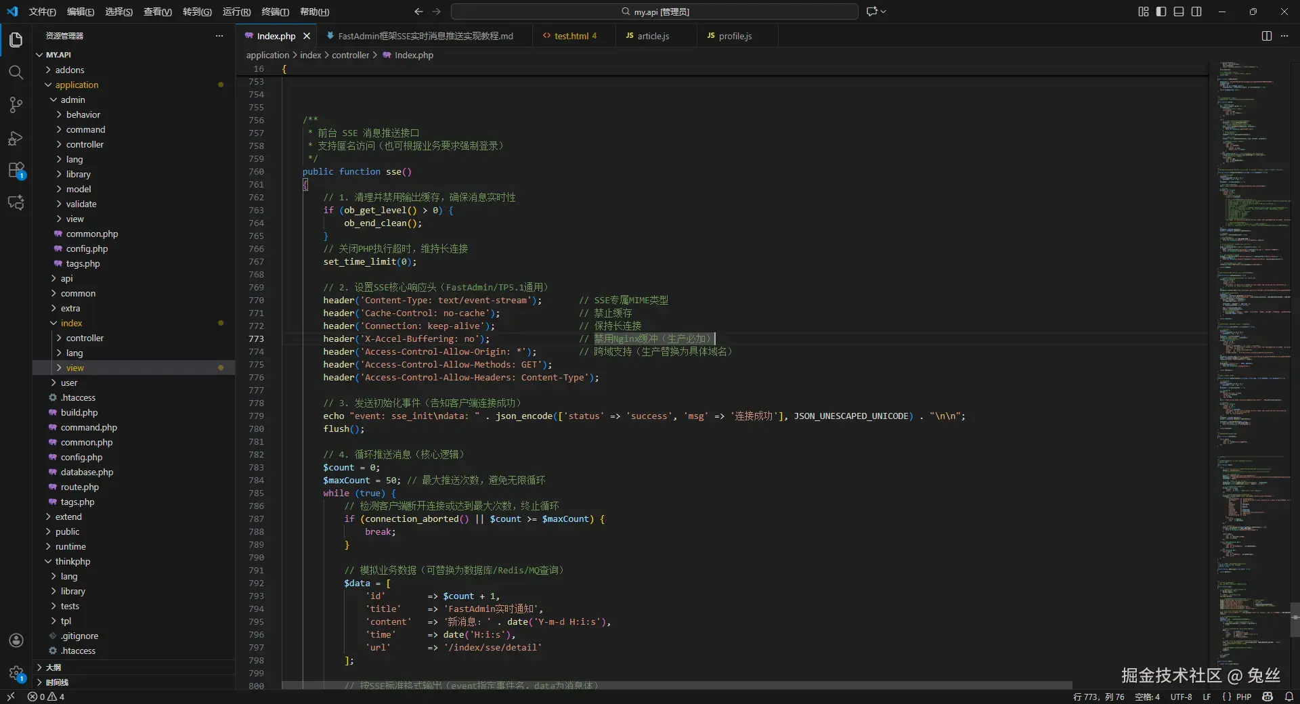Click the PHP language mode button
Image resolution: width=1300 pixels, height=704 pixels.
pyautogui.click(x=1243, y=697)
